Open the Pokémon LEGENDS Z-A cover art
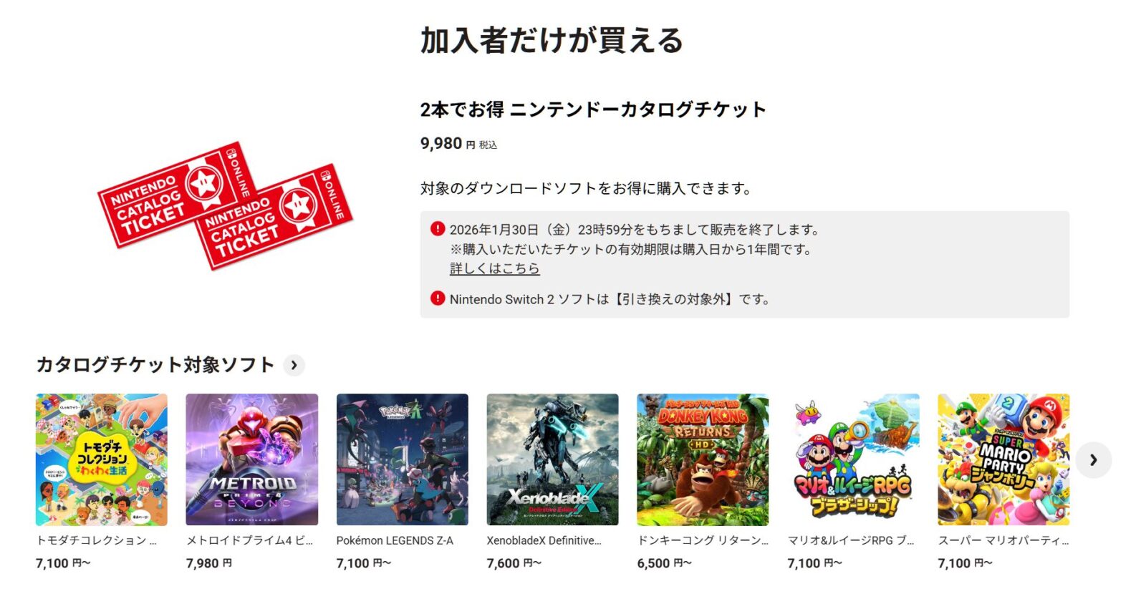The image size is (1146, 609). coord(403,459)
